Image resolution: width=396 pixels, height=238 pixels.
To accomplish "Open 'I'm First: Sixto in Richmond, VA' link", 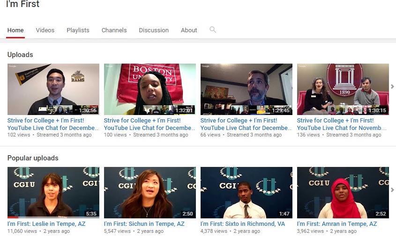I will [243, 224].
